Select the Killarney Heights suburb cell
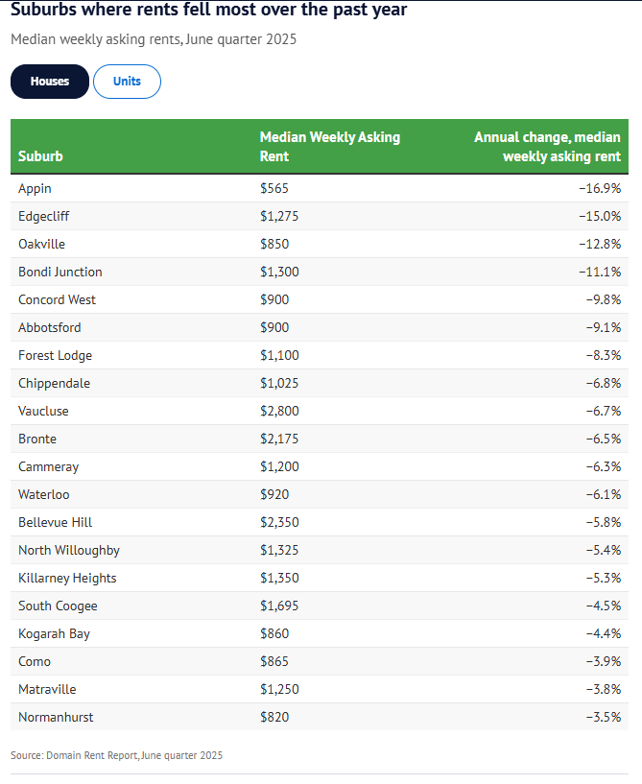This screenshot has height=784, width=642. point(67,578)
